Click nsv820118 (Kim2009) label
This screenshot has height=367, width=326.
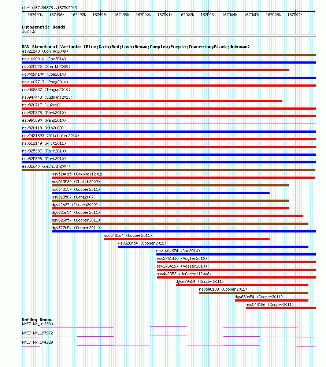[x=43, y=128]
